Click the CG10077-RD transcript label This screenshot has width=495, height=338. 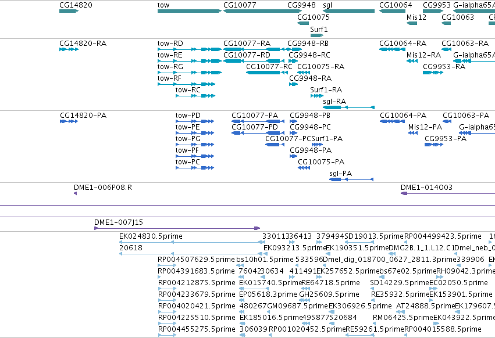point(247,55)
